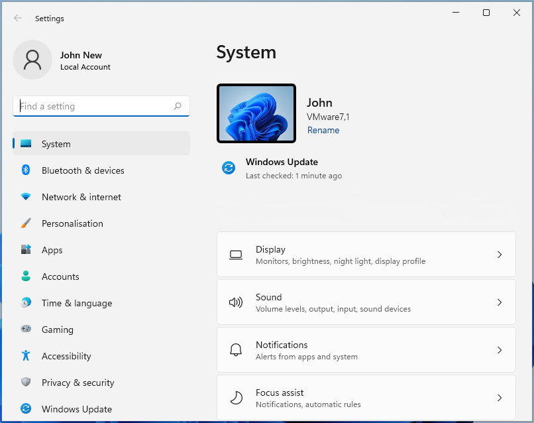This screenshot has width=534, height=423.
Task: Click the Time & language clock icon
Action: (x=26, y=302)
